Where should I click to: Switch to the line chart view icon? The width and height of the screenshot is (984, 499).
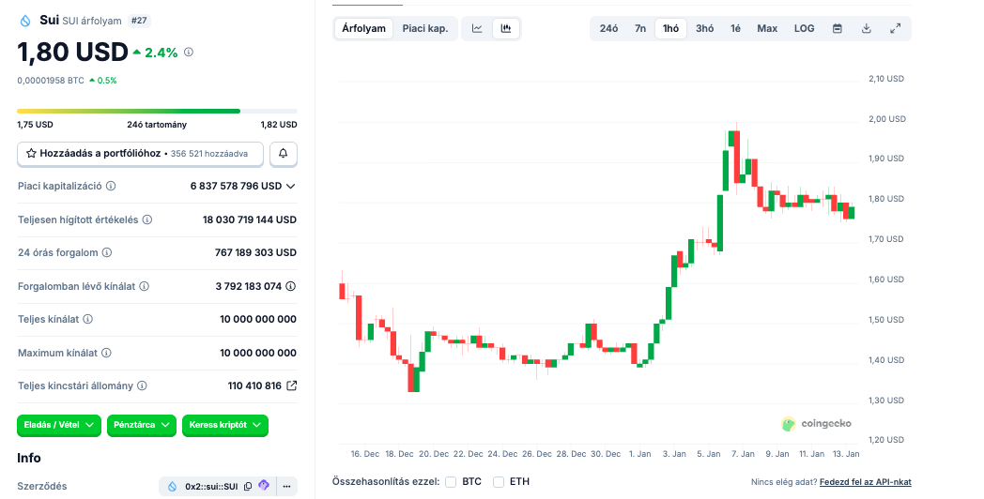pos(477,28)
